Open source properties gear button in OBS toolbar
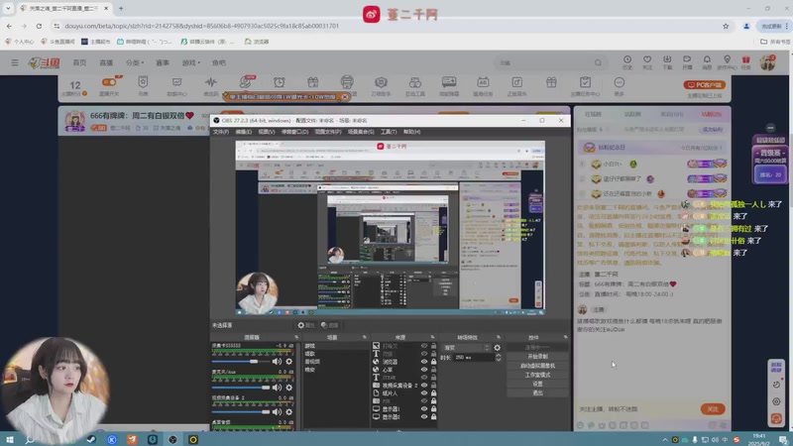This screenshot has height=446, width=793. click(306, 325)
